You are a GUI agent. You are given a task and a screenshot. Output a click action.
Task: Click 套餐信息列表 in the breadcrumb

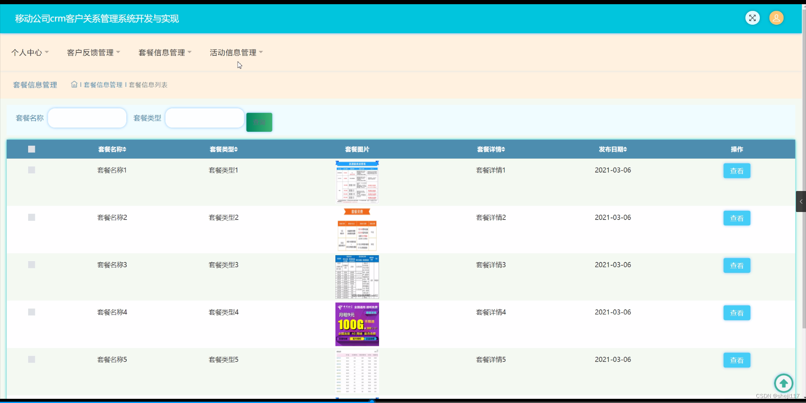pyautogui.click(x=148, y=84)
